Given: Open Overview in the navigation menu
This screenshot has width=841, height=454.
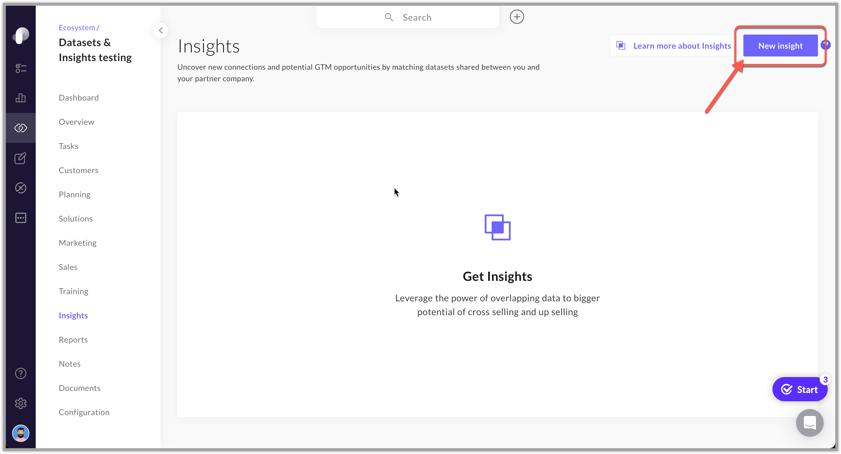Looking at the screenshot, I should (76, 122).
